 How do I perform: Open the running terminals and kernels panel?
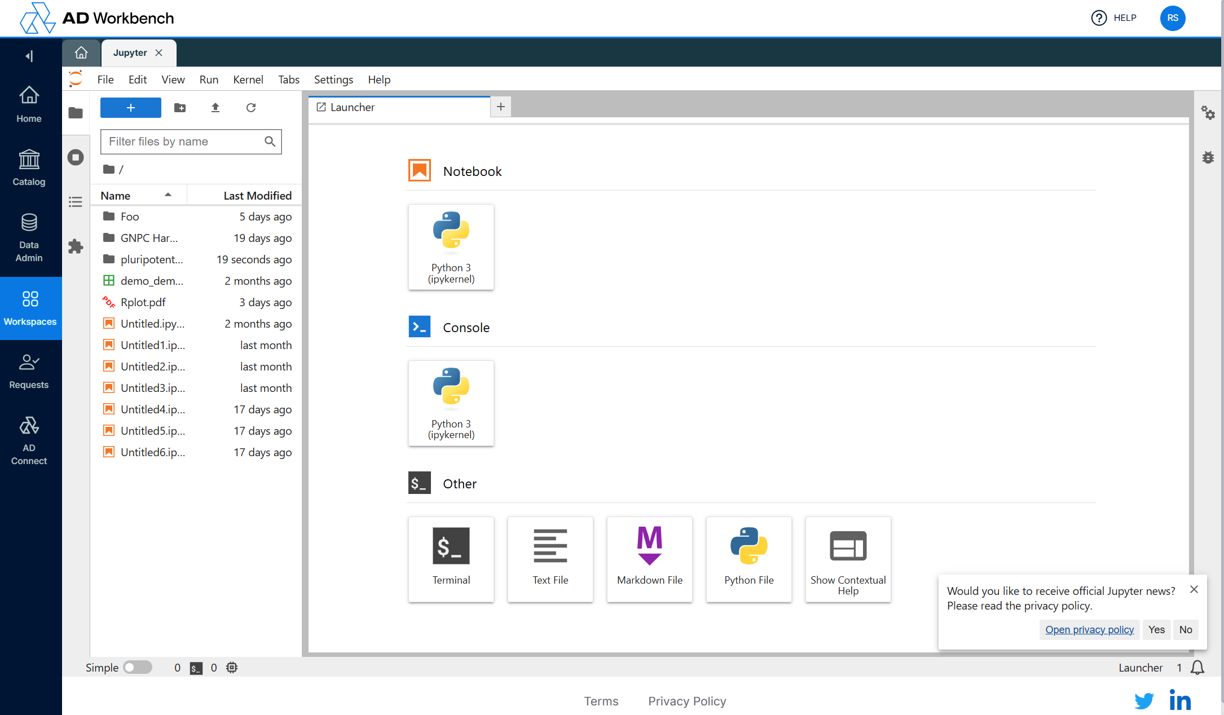(76, 157)
